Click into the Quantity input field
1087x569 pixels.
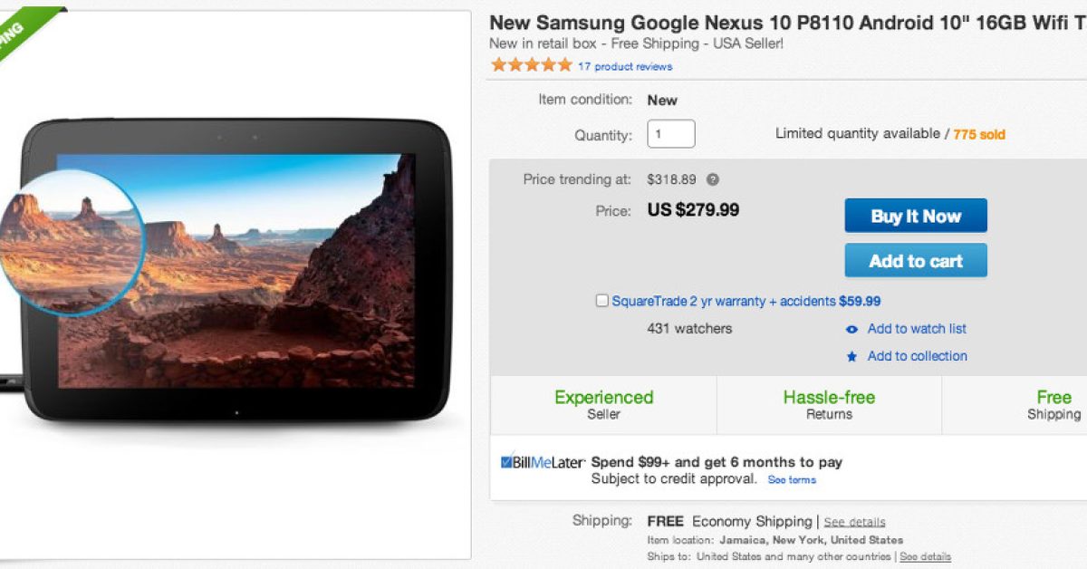(670, 134)
